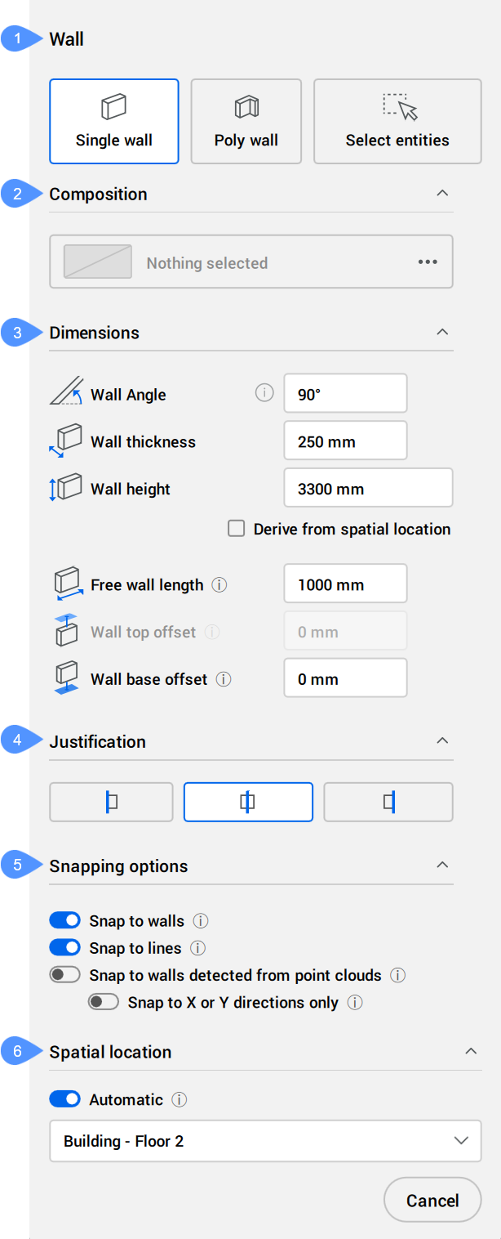Enable snapping to point cloud walls
Viewport: 501px width, 1239px height.
tap(65, 975)
